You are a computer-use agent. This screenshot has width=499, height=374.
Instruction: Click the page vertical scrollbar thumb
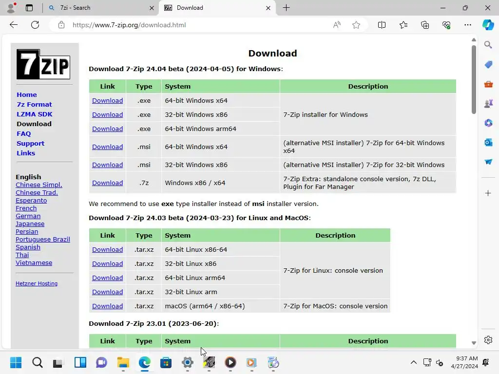coord(474,79)
